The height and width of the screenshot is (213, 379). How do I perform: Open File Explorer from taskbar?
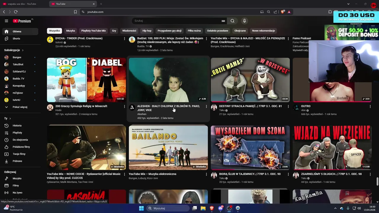pos(203,208)
